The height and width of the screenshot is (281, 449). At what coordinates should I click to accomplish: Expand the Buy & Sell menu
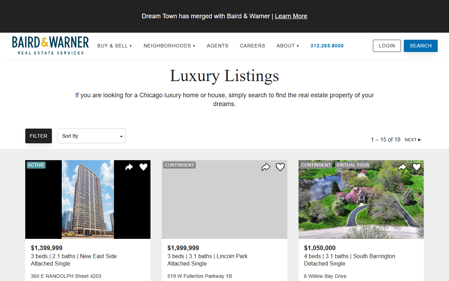115,46
